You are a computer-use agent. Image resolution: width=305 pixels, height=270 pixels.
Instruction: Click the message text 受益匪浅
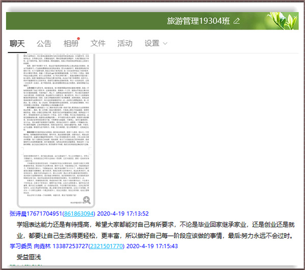[29, 257]
